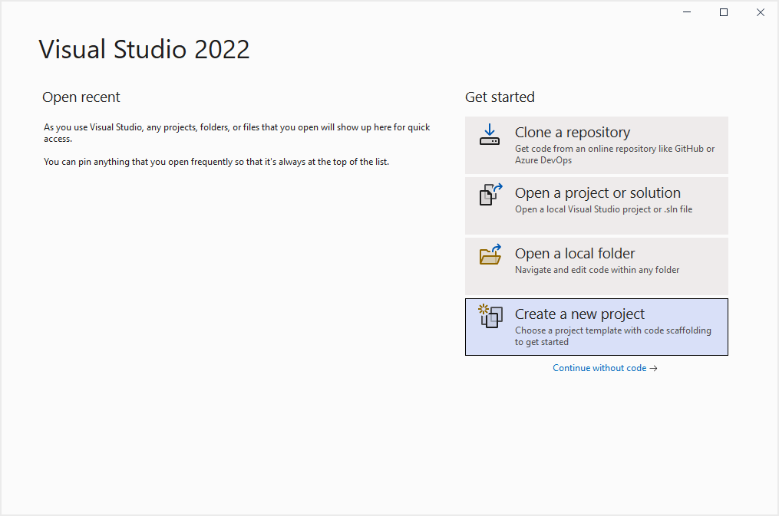The width and height of the screenshot is (779, 516).
Task: Close the Visual Studio 2022 start window
Action: [x=761, y=12]
